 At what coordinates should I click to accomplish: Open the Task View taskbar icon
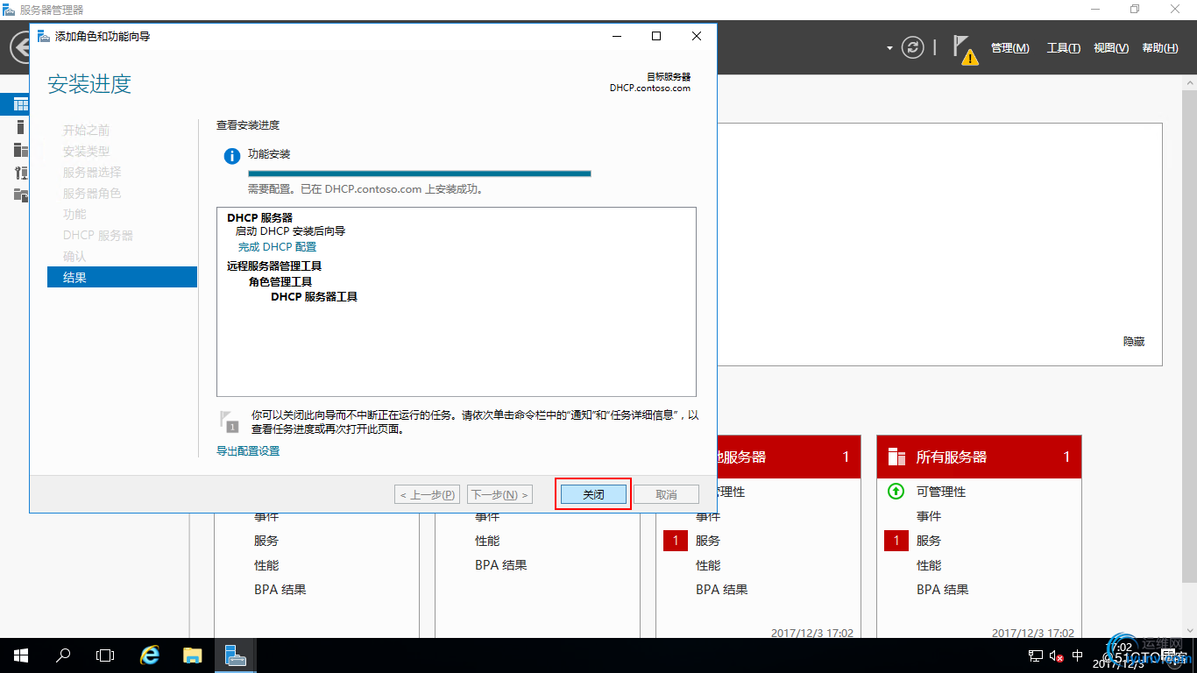(105, 655)
